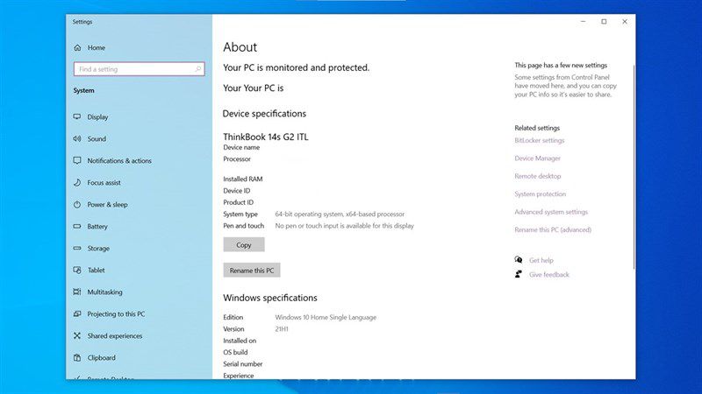Viewport: 702px width, 394px height.
Task: Open Notifications & actions menu item
Action: pos(119,160)
